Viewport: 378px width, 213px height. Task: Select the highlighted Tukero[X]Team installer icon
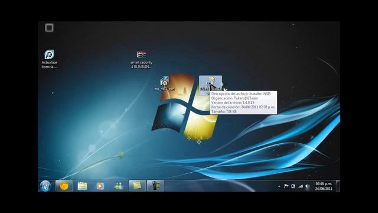coord(210,85)
